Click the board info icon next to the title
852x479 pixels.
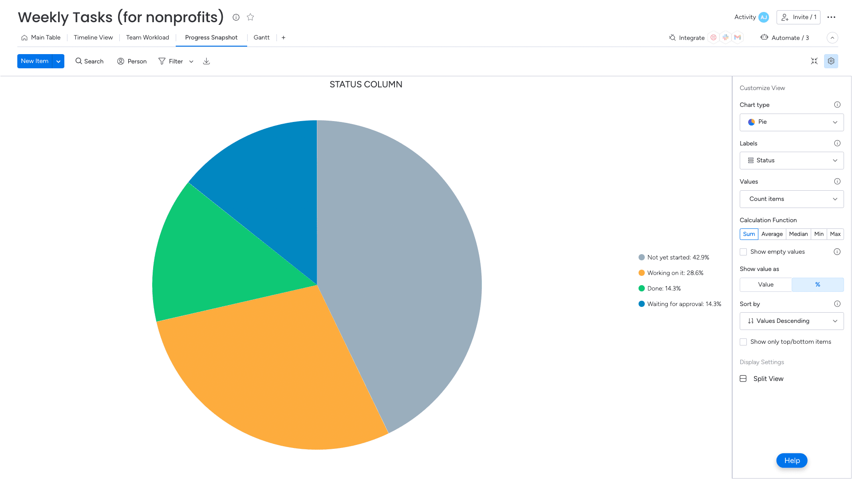click(236, 17)
